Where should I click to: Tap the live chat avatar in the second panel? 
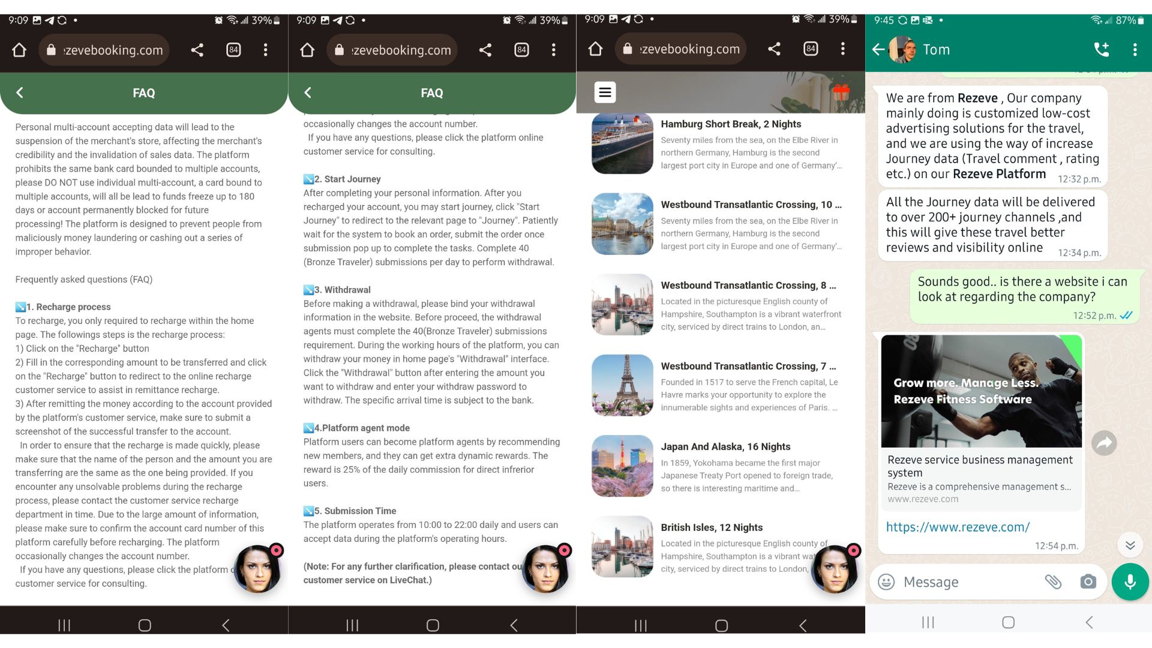click(x=547, y=568)
